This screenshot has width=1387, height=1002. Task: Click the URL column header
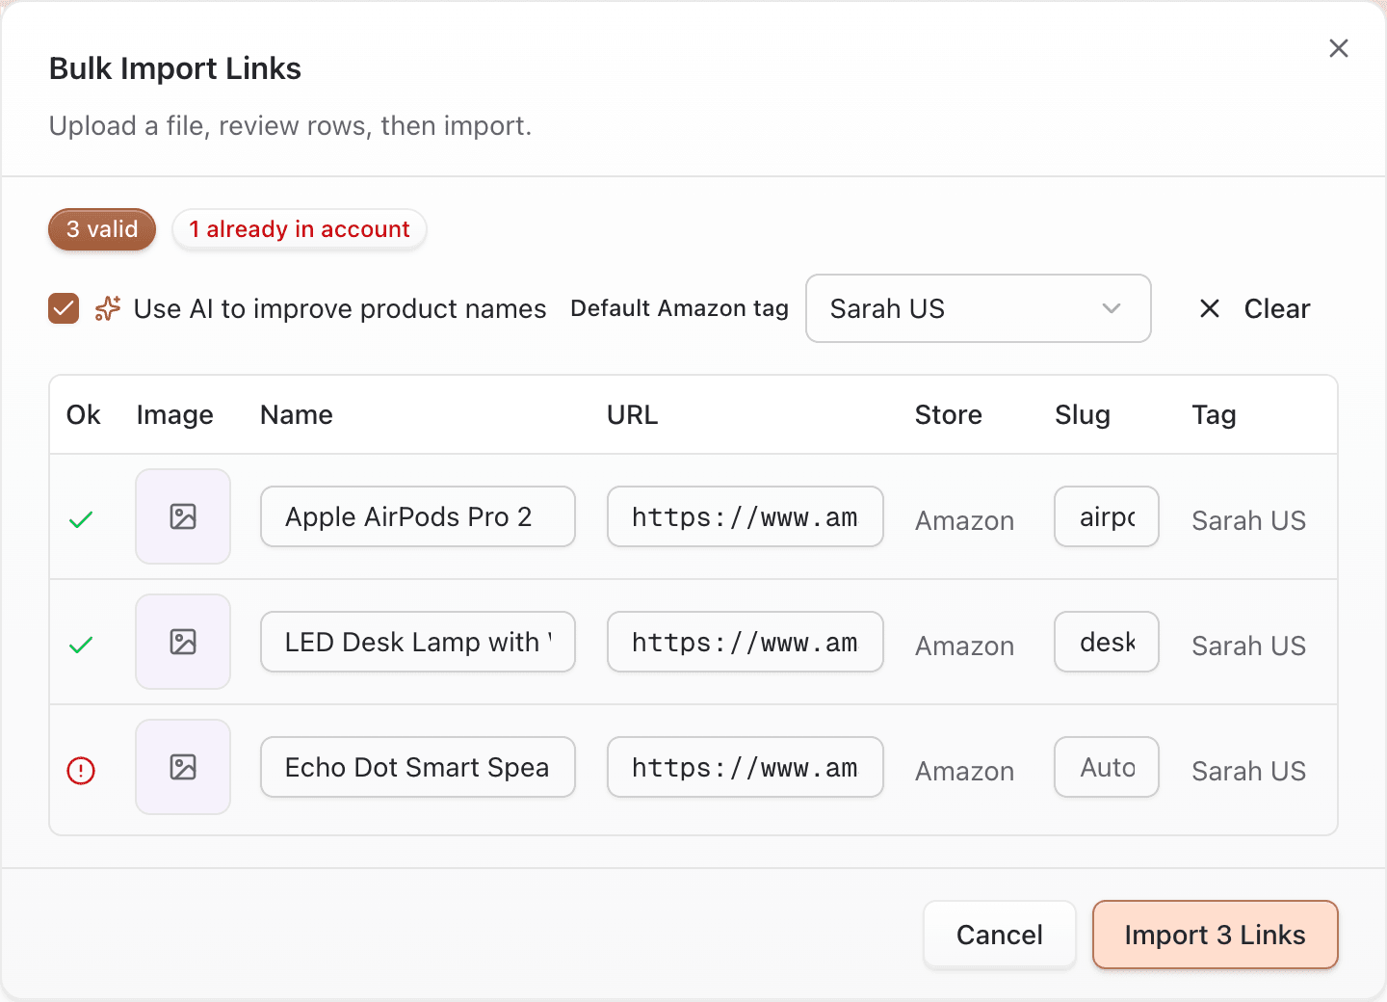click(633, 415)
